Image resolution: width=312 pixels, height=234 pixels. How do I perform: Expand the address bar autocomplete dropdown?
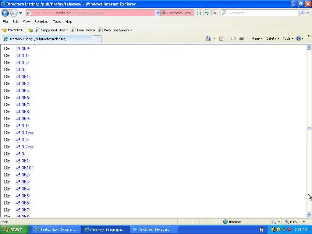[158, 13]
